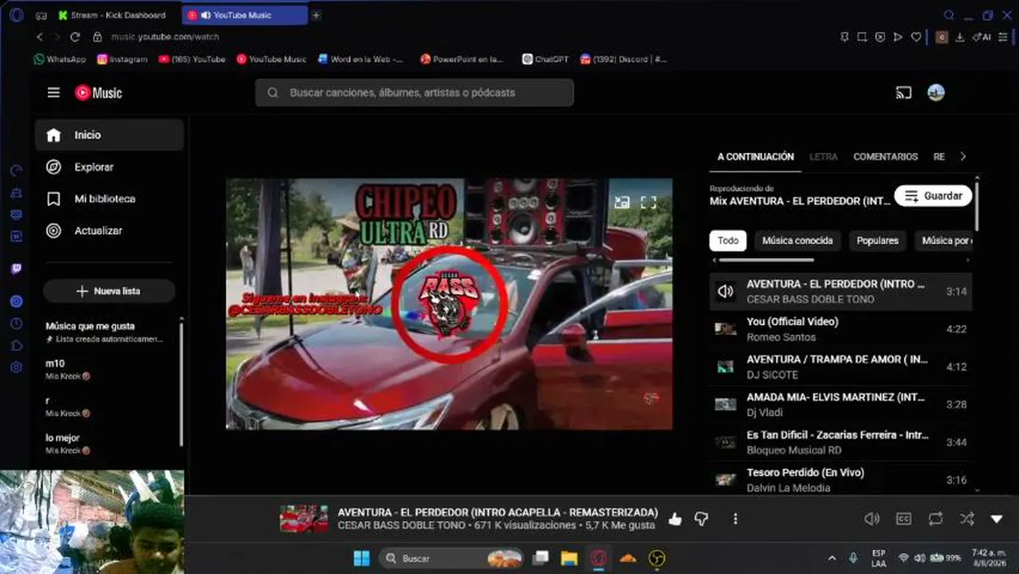Open the Windows Start menu
This screenshot has width=1019, height=574.
pos(361,558)
